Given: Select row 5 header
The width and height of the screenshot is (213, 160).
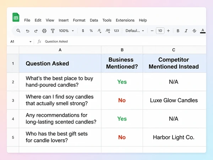Looking at the screenshot, I should click(x=13, y=137).
